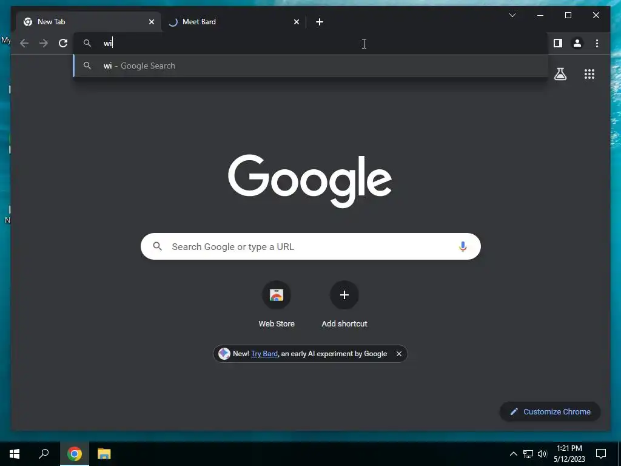Open Customize Chrome button
The height and width of the screenshot is (466, 621).
[550, 412]
